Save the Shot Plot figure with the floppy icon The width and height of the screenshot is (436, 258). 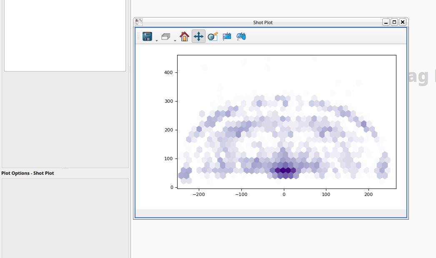[147, 36]
